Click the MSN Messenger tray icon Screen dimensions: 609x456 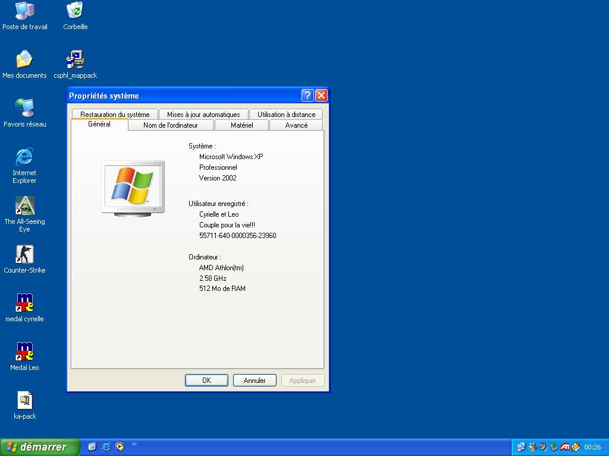[532, 447]
